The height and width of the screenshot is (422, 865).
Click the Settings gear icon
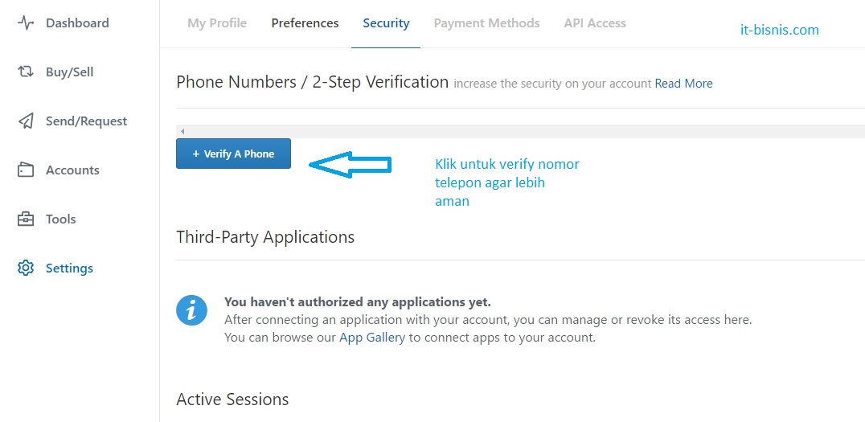tap(26, 268)
